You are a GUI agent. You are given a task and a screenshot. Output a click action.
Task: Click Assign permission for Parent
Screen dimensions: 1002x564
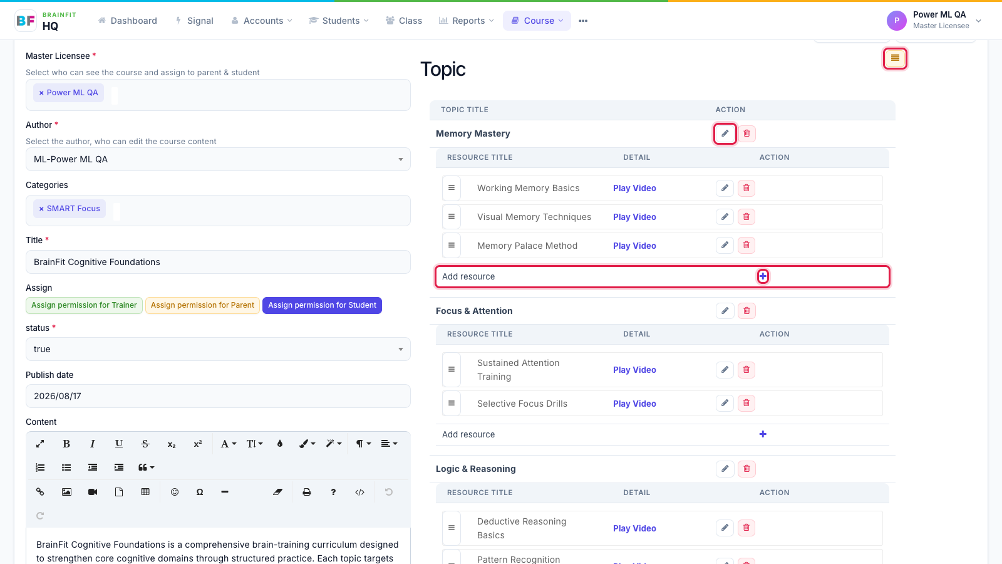point(202,305)
